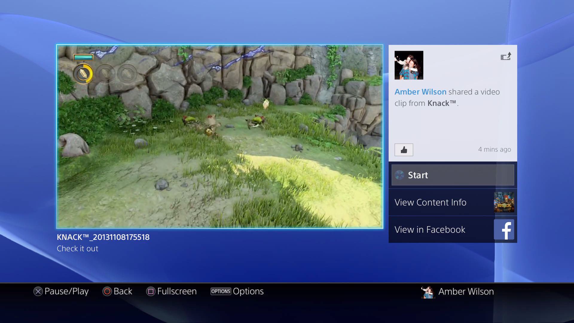Screen dimensions: 574x323
Task: Click the share arrow icon
Action: pos(506,56)
